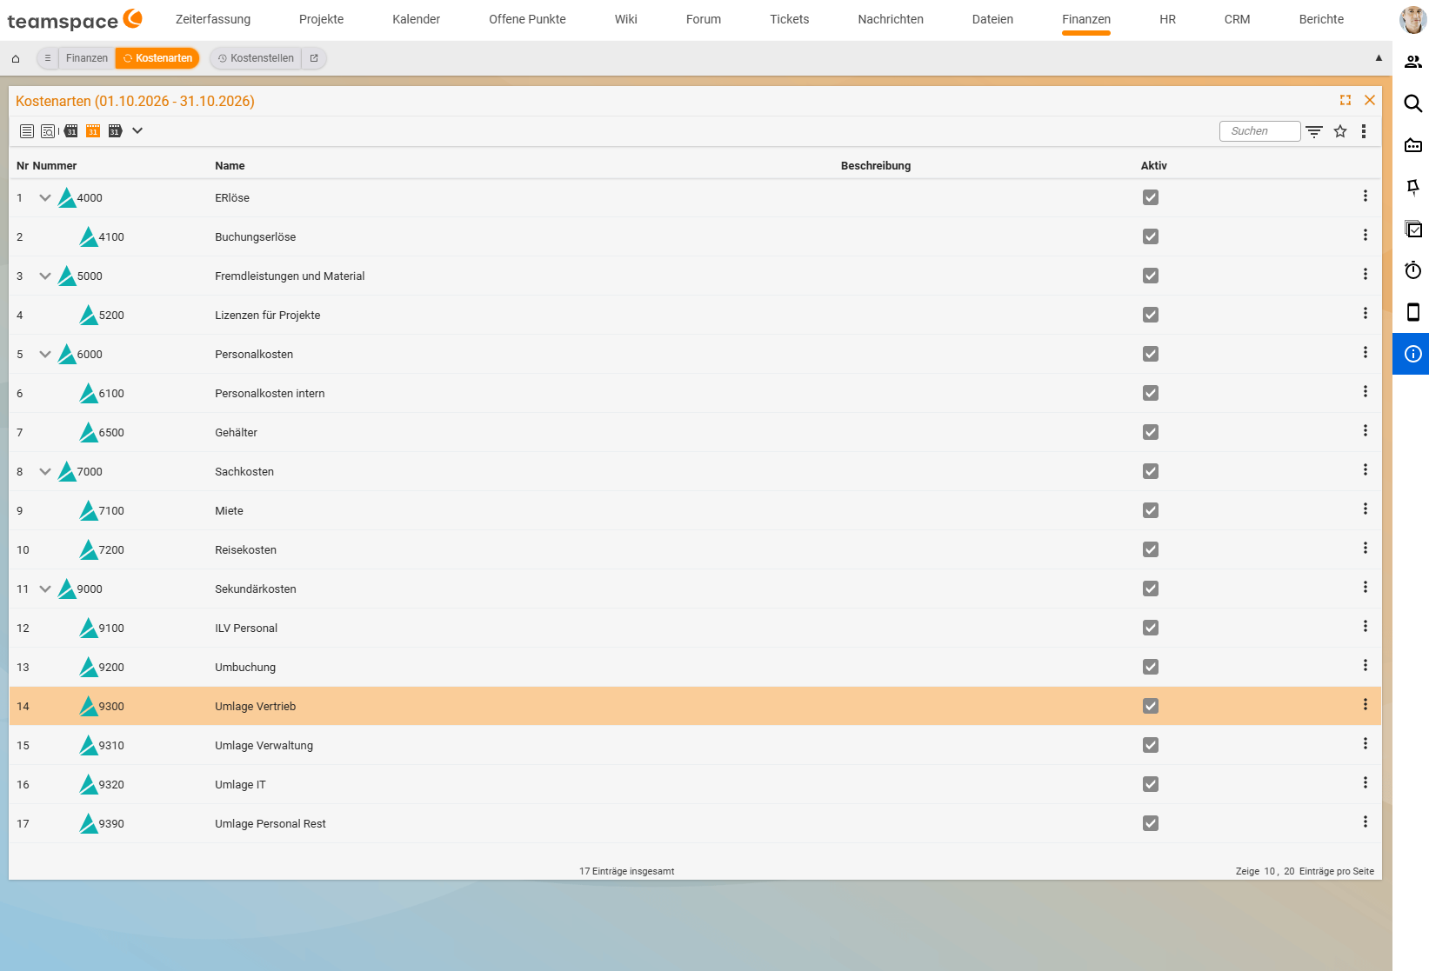Screen dimensions: 1429x971
Task: Mark Kostenarten view as favorite
Action: coord(1340,131)
